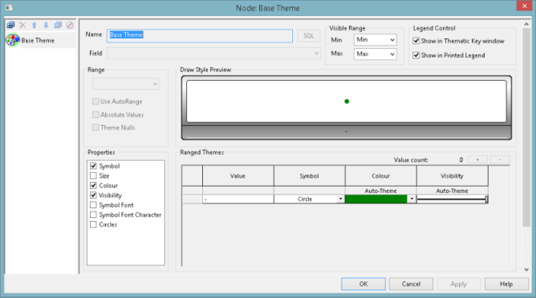The width and height of the screenshot is (536, 298).
Task: Toggle the Use AutoRange checkbox
Action: pos(95,102)
